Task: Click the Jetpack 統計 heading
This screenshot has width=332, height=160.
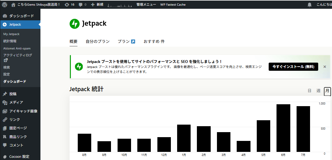Action: tap(87, 89)
